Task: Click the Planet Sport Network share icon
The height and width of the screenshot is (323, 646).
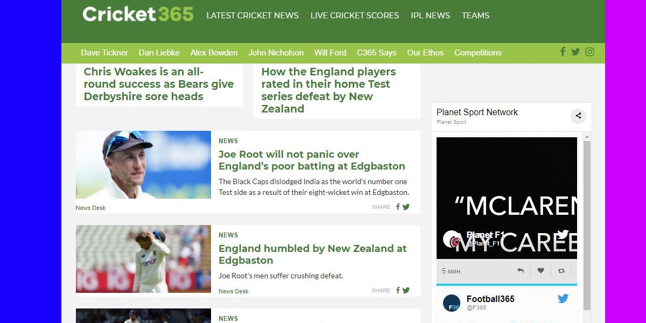Action: pos(578,116)
